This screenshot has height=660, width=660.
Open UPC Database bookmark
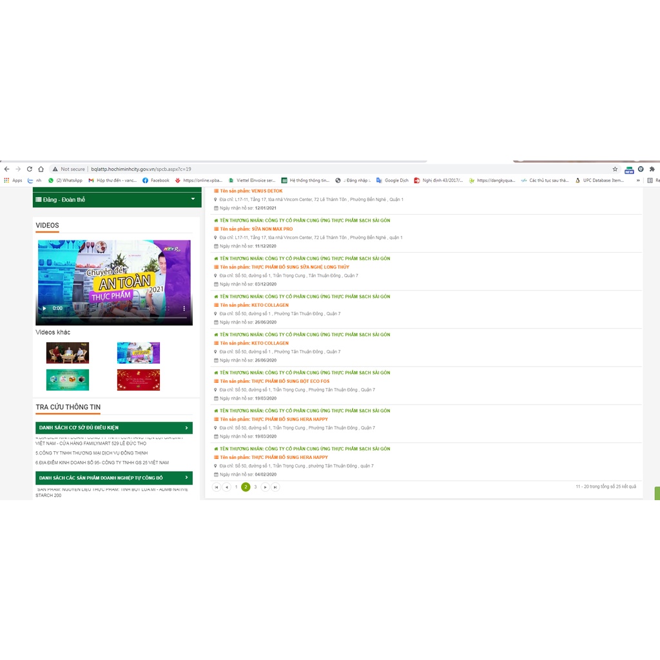pos(599,180)
